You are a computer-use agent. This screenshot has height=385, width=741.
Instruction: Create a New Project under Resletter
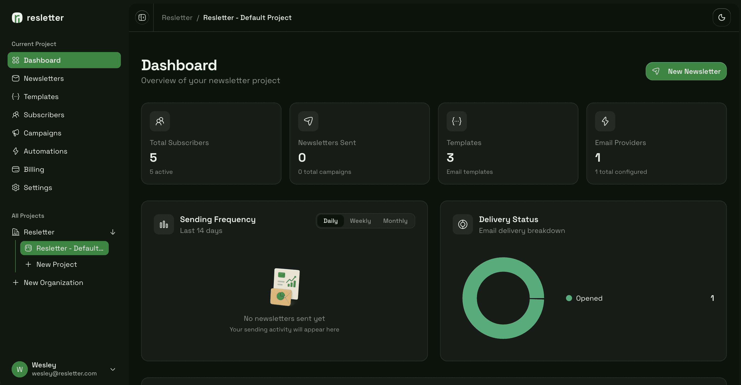(x=56, y=264)
